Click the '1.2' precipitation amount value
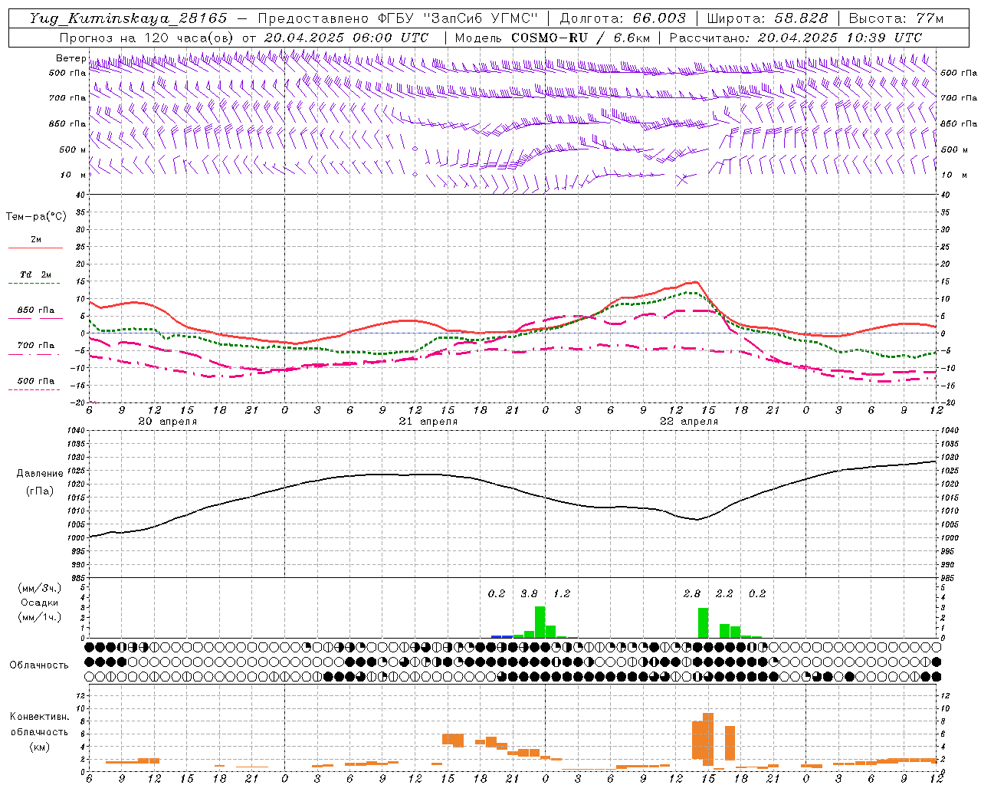This screenshot has width=981, height=785. [562, 593]
